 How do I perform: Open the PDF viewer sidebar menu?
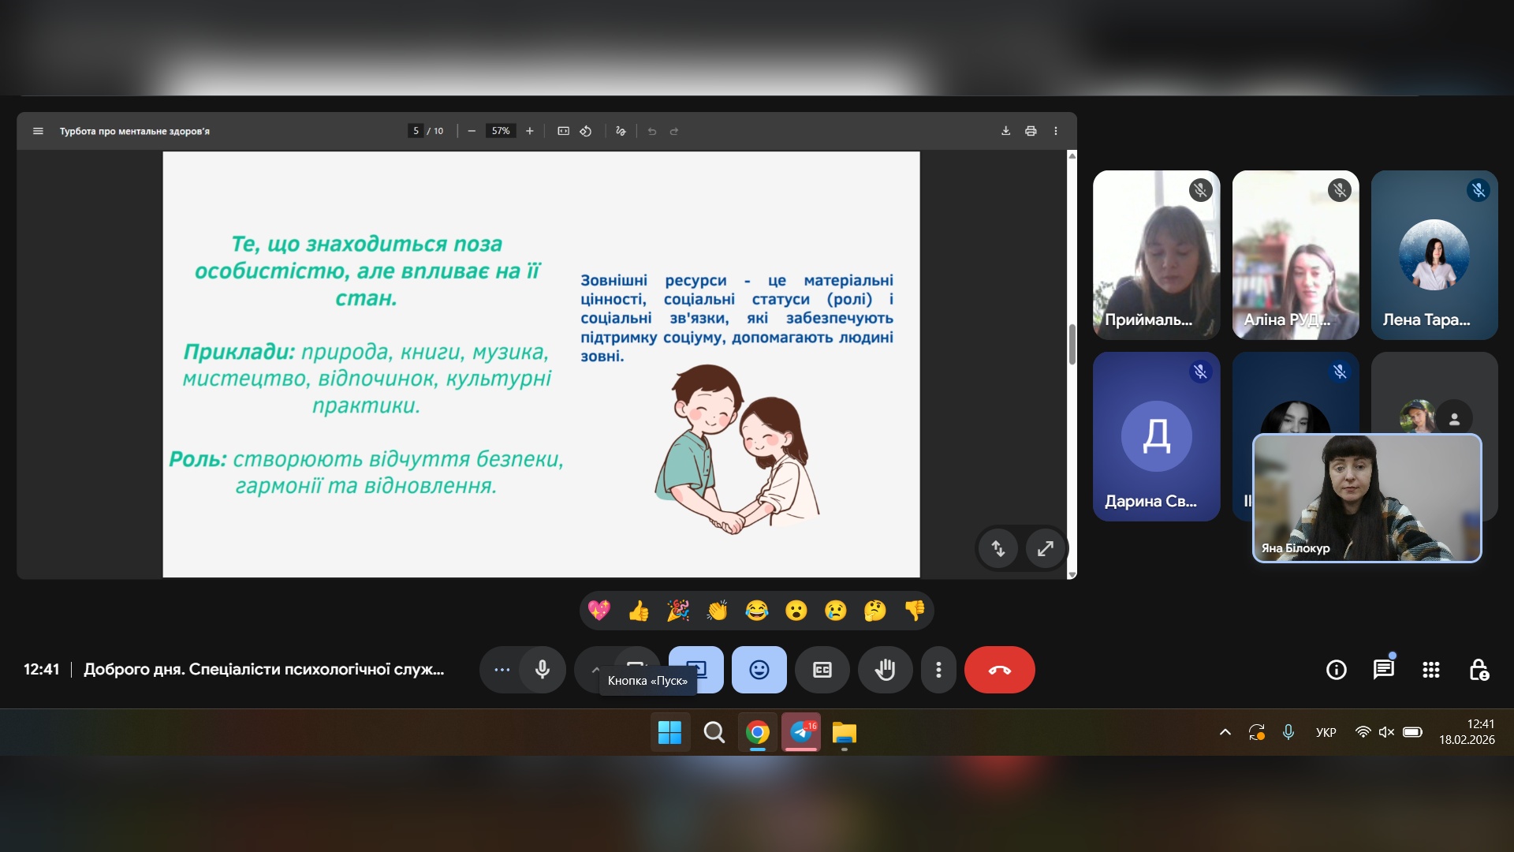pos(38,131)
